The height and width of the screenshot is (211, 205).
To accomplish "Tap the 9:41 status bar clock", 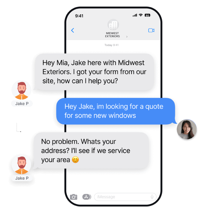I will [x=79, y=16].
